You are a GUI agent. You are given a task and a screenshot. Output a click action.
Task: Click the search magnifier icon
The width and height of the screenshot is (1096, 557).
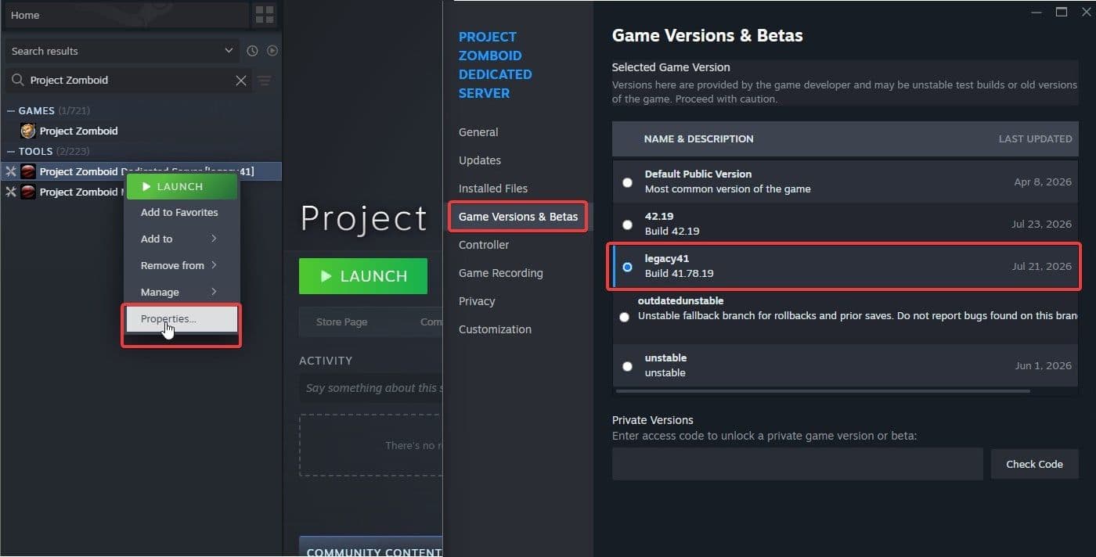coord(17,80)
